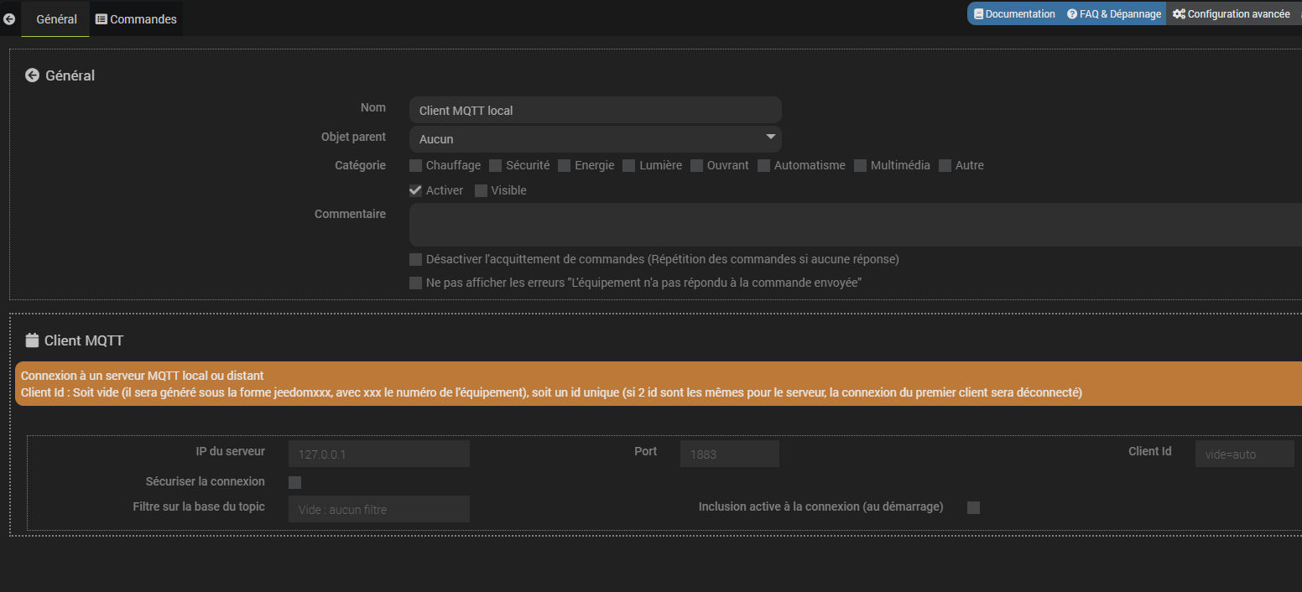Click the circled arrow icon beside Général heading
This screenshot has height=592, width=1302.
point(32,75)
